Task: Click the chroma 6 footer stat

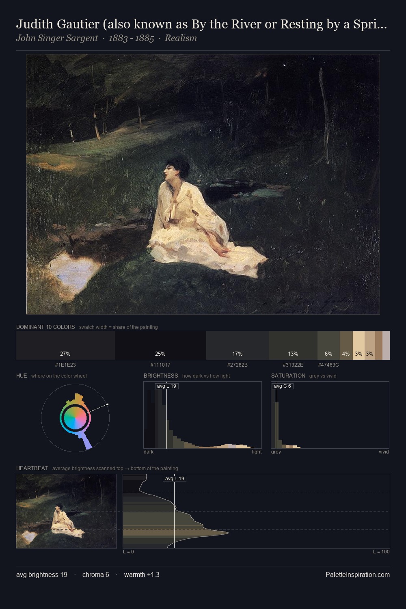Action: click(x=96, y=575)
